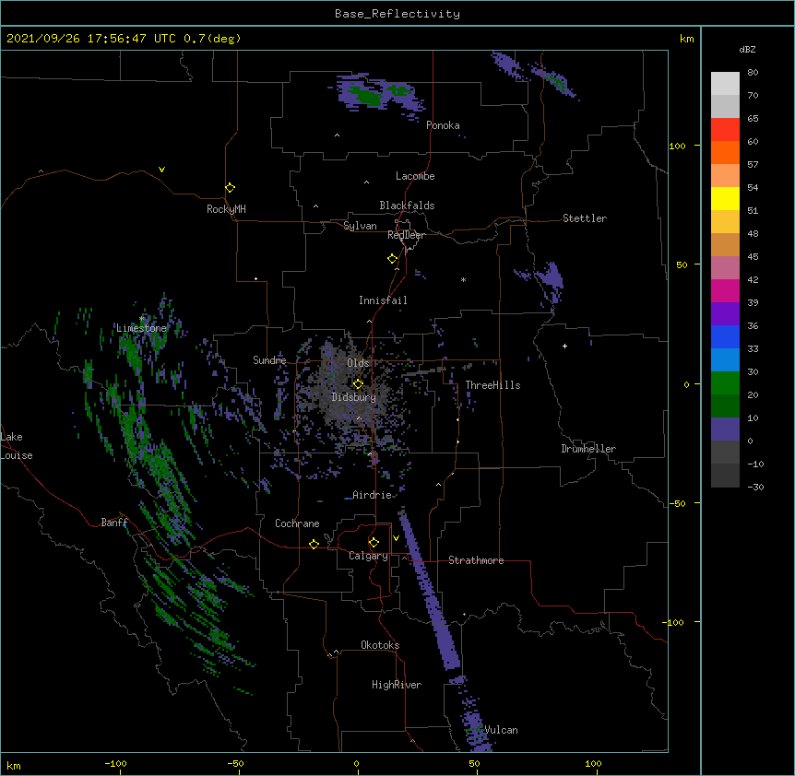Select the yellow 54 dBZ color swatch

pos(725,198)
